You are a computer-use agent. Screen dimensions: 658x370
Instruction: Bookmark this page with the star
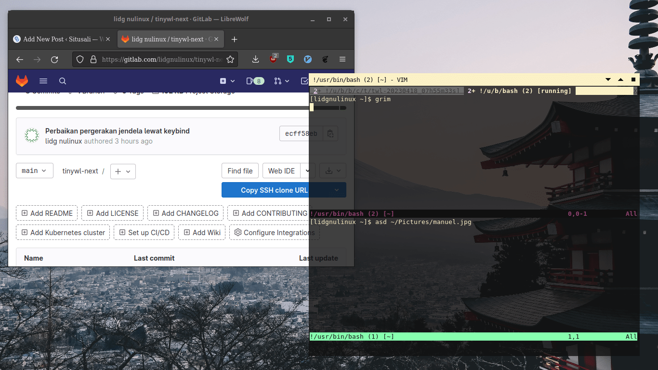coord(230,59)
